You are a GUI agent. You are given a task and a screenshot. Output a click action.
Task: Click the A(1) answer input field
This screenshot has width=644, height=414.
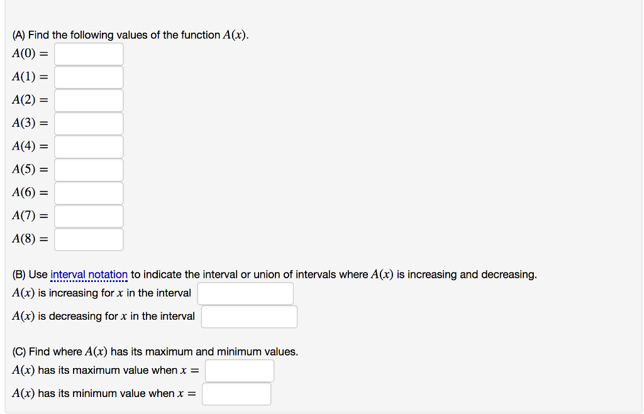pyautogui.click(x=88, y=77)
